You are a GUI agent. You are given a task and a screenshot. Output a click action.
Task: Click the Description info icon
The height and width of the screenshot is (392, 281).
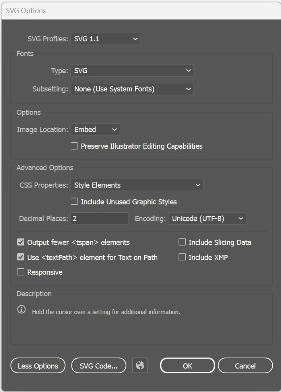21,309
